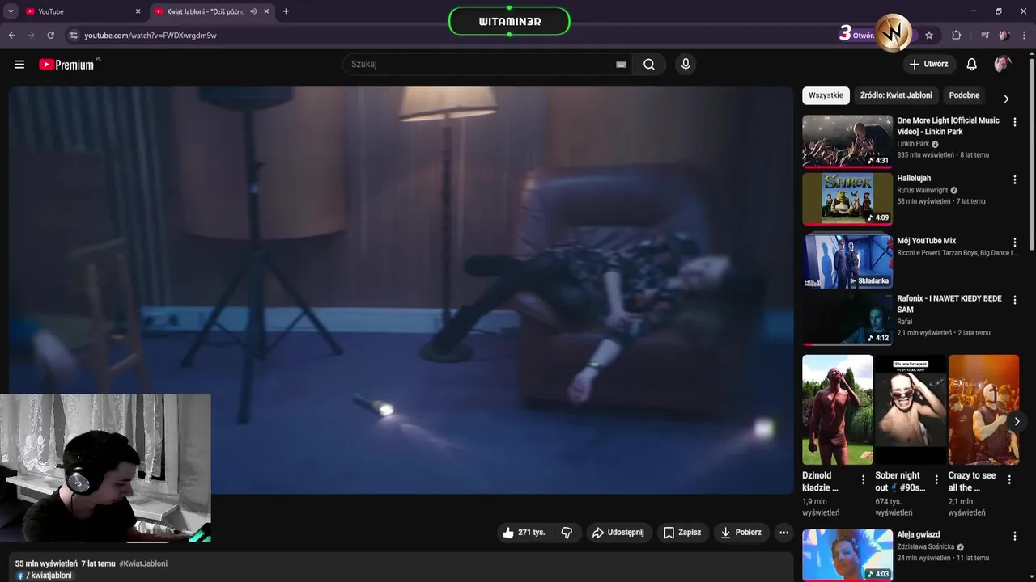Switch to the YouTube tab
The width and height of the screenshot is (1036, 582).
pos(83,11)
